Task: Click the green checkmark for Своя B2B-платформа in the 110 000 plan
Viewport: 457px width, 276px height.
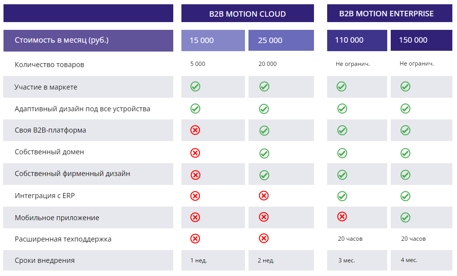Action: (342, 130)
